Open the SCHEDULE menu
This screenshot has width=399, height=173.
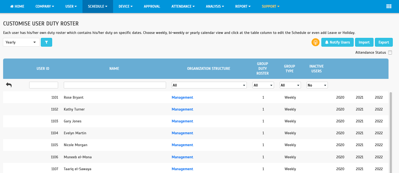coord(98,6)
